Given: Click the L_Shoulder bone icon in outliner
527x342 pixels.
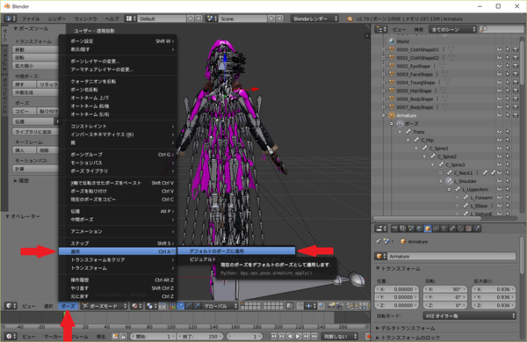Looking at the screenshot, I should coord(449,181).
